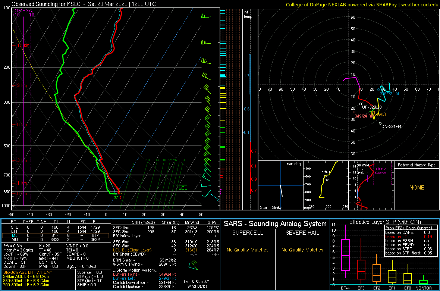Click the PW = 0.3in value

pyautogui.click(x=13, y=246)
